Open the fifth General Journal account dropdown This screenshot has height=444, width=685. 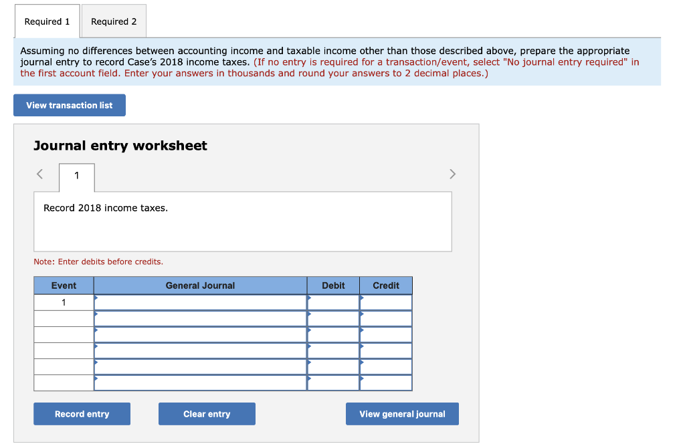201,366
